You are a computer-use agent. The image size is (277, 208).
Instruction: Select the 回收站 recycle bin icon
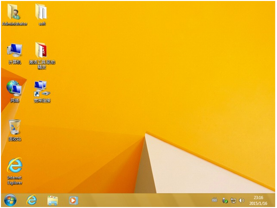coord(14,130)
